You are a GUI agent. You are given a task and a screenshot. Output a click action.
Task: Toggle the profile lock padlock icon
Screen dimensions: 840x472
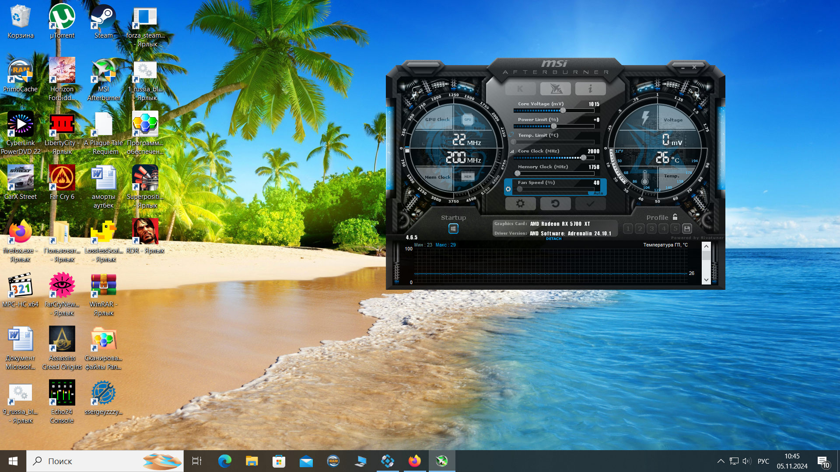pyautogui.click(x=675, y=217)
